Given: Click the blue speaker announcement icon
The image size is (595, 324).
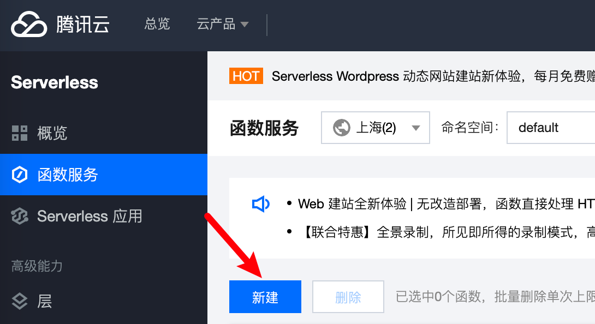Looking at the screenshot, I should coord(261,204).
